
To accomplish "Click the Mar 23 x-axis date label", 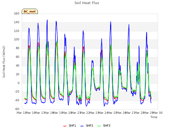I will click(94, 113).
